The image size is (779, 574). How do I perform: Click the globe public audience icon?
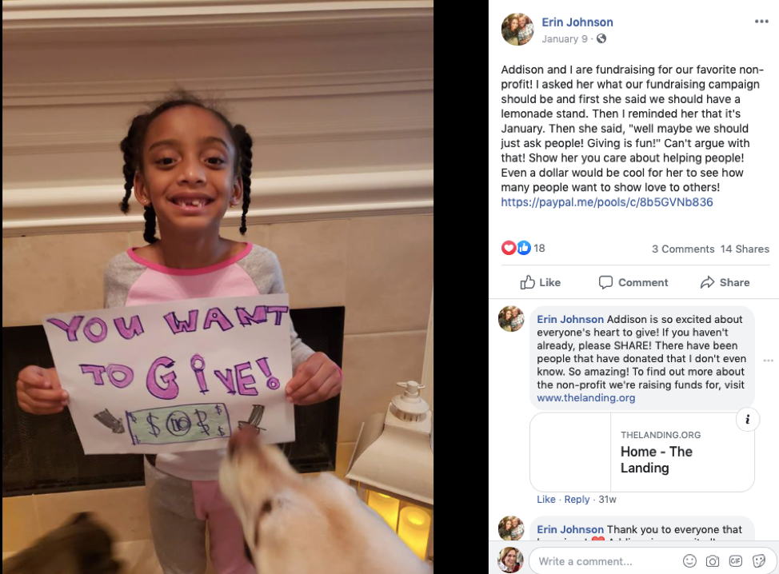coord(601,38)
